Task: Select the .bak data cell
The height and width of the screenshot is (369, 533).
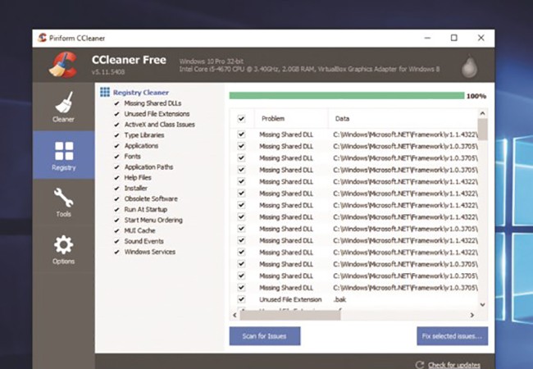Action: click(x=340, y=299)
